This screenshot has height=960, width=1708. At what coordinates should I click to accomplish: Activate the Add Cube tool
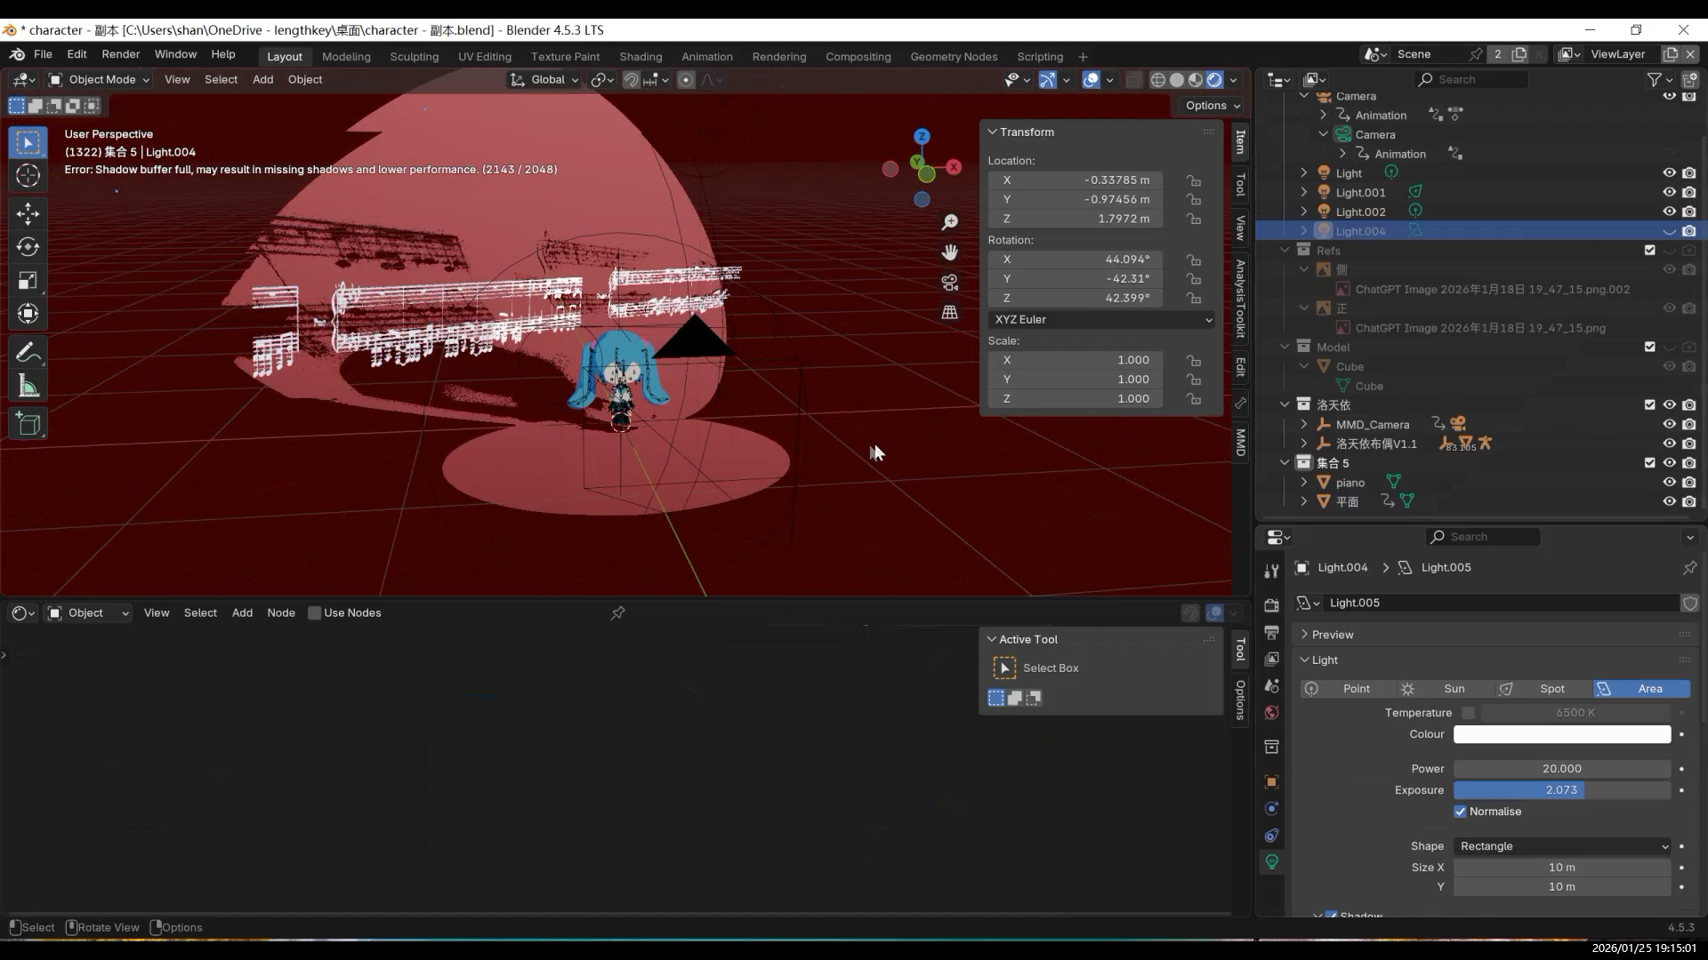point(28,424)
